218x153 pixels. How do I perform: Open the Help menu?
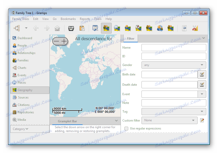coord(109,19)
